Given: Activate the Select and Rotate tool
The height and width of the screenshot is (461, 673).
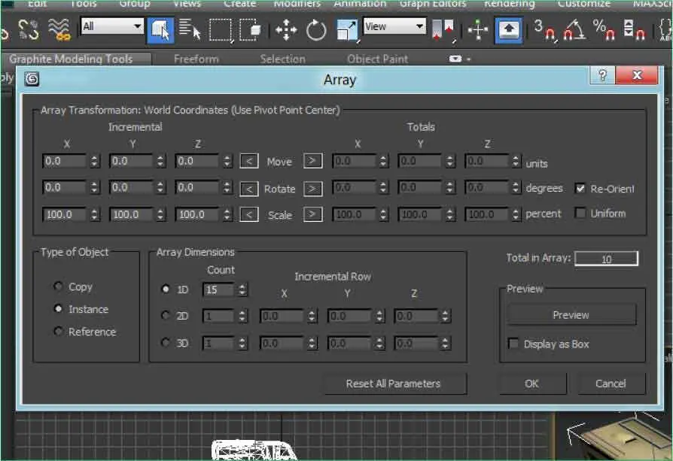Looking at the screenshot, I should (316, 30).
